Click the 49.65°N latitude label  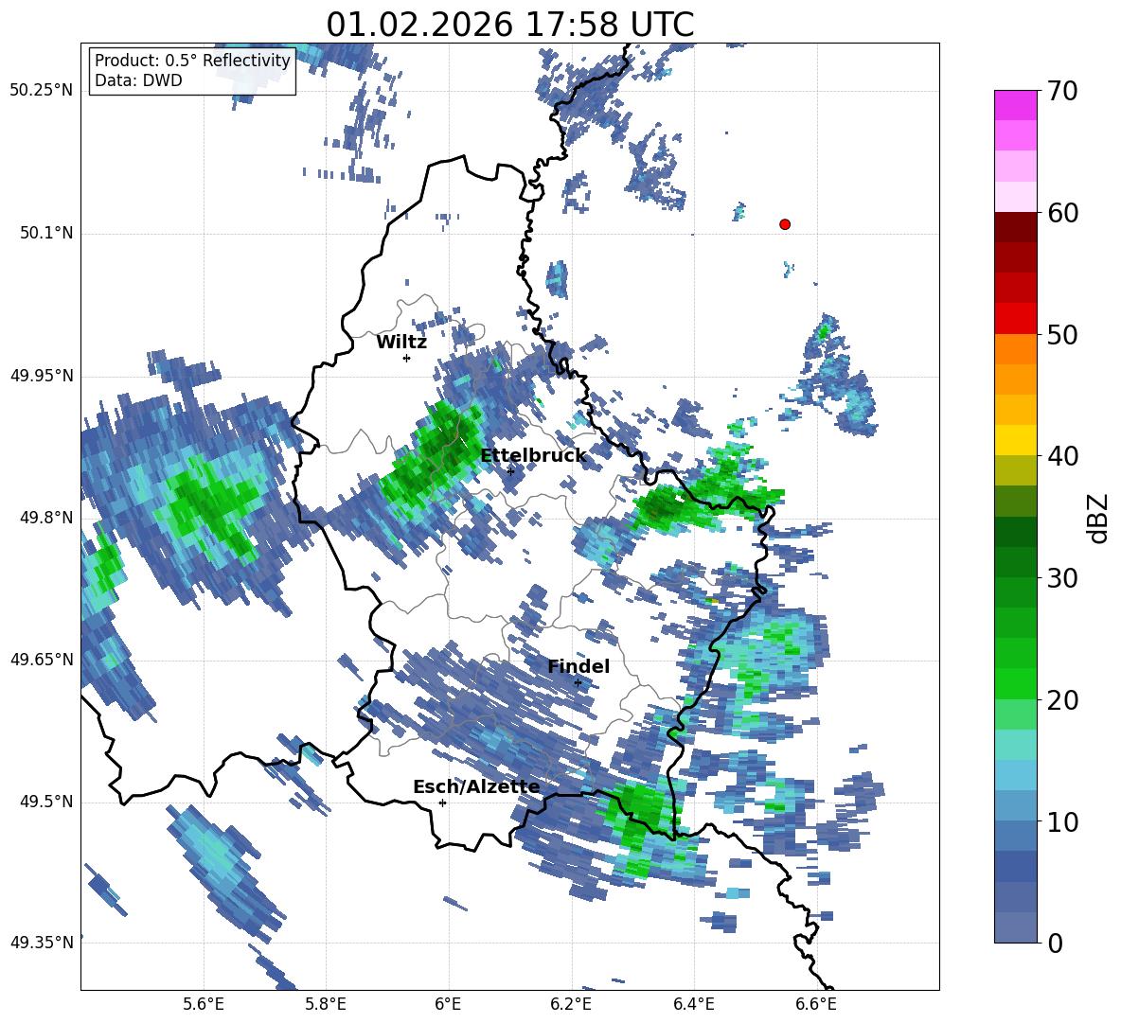42,659
